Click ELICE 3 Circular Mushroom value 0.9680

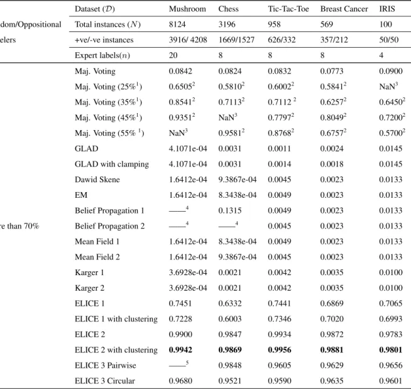pos(180,381)
